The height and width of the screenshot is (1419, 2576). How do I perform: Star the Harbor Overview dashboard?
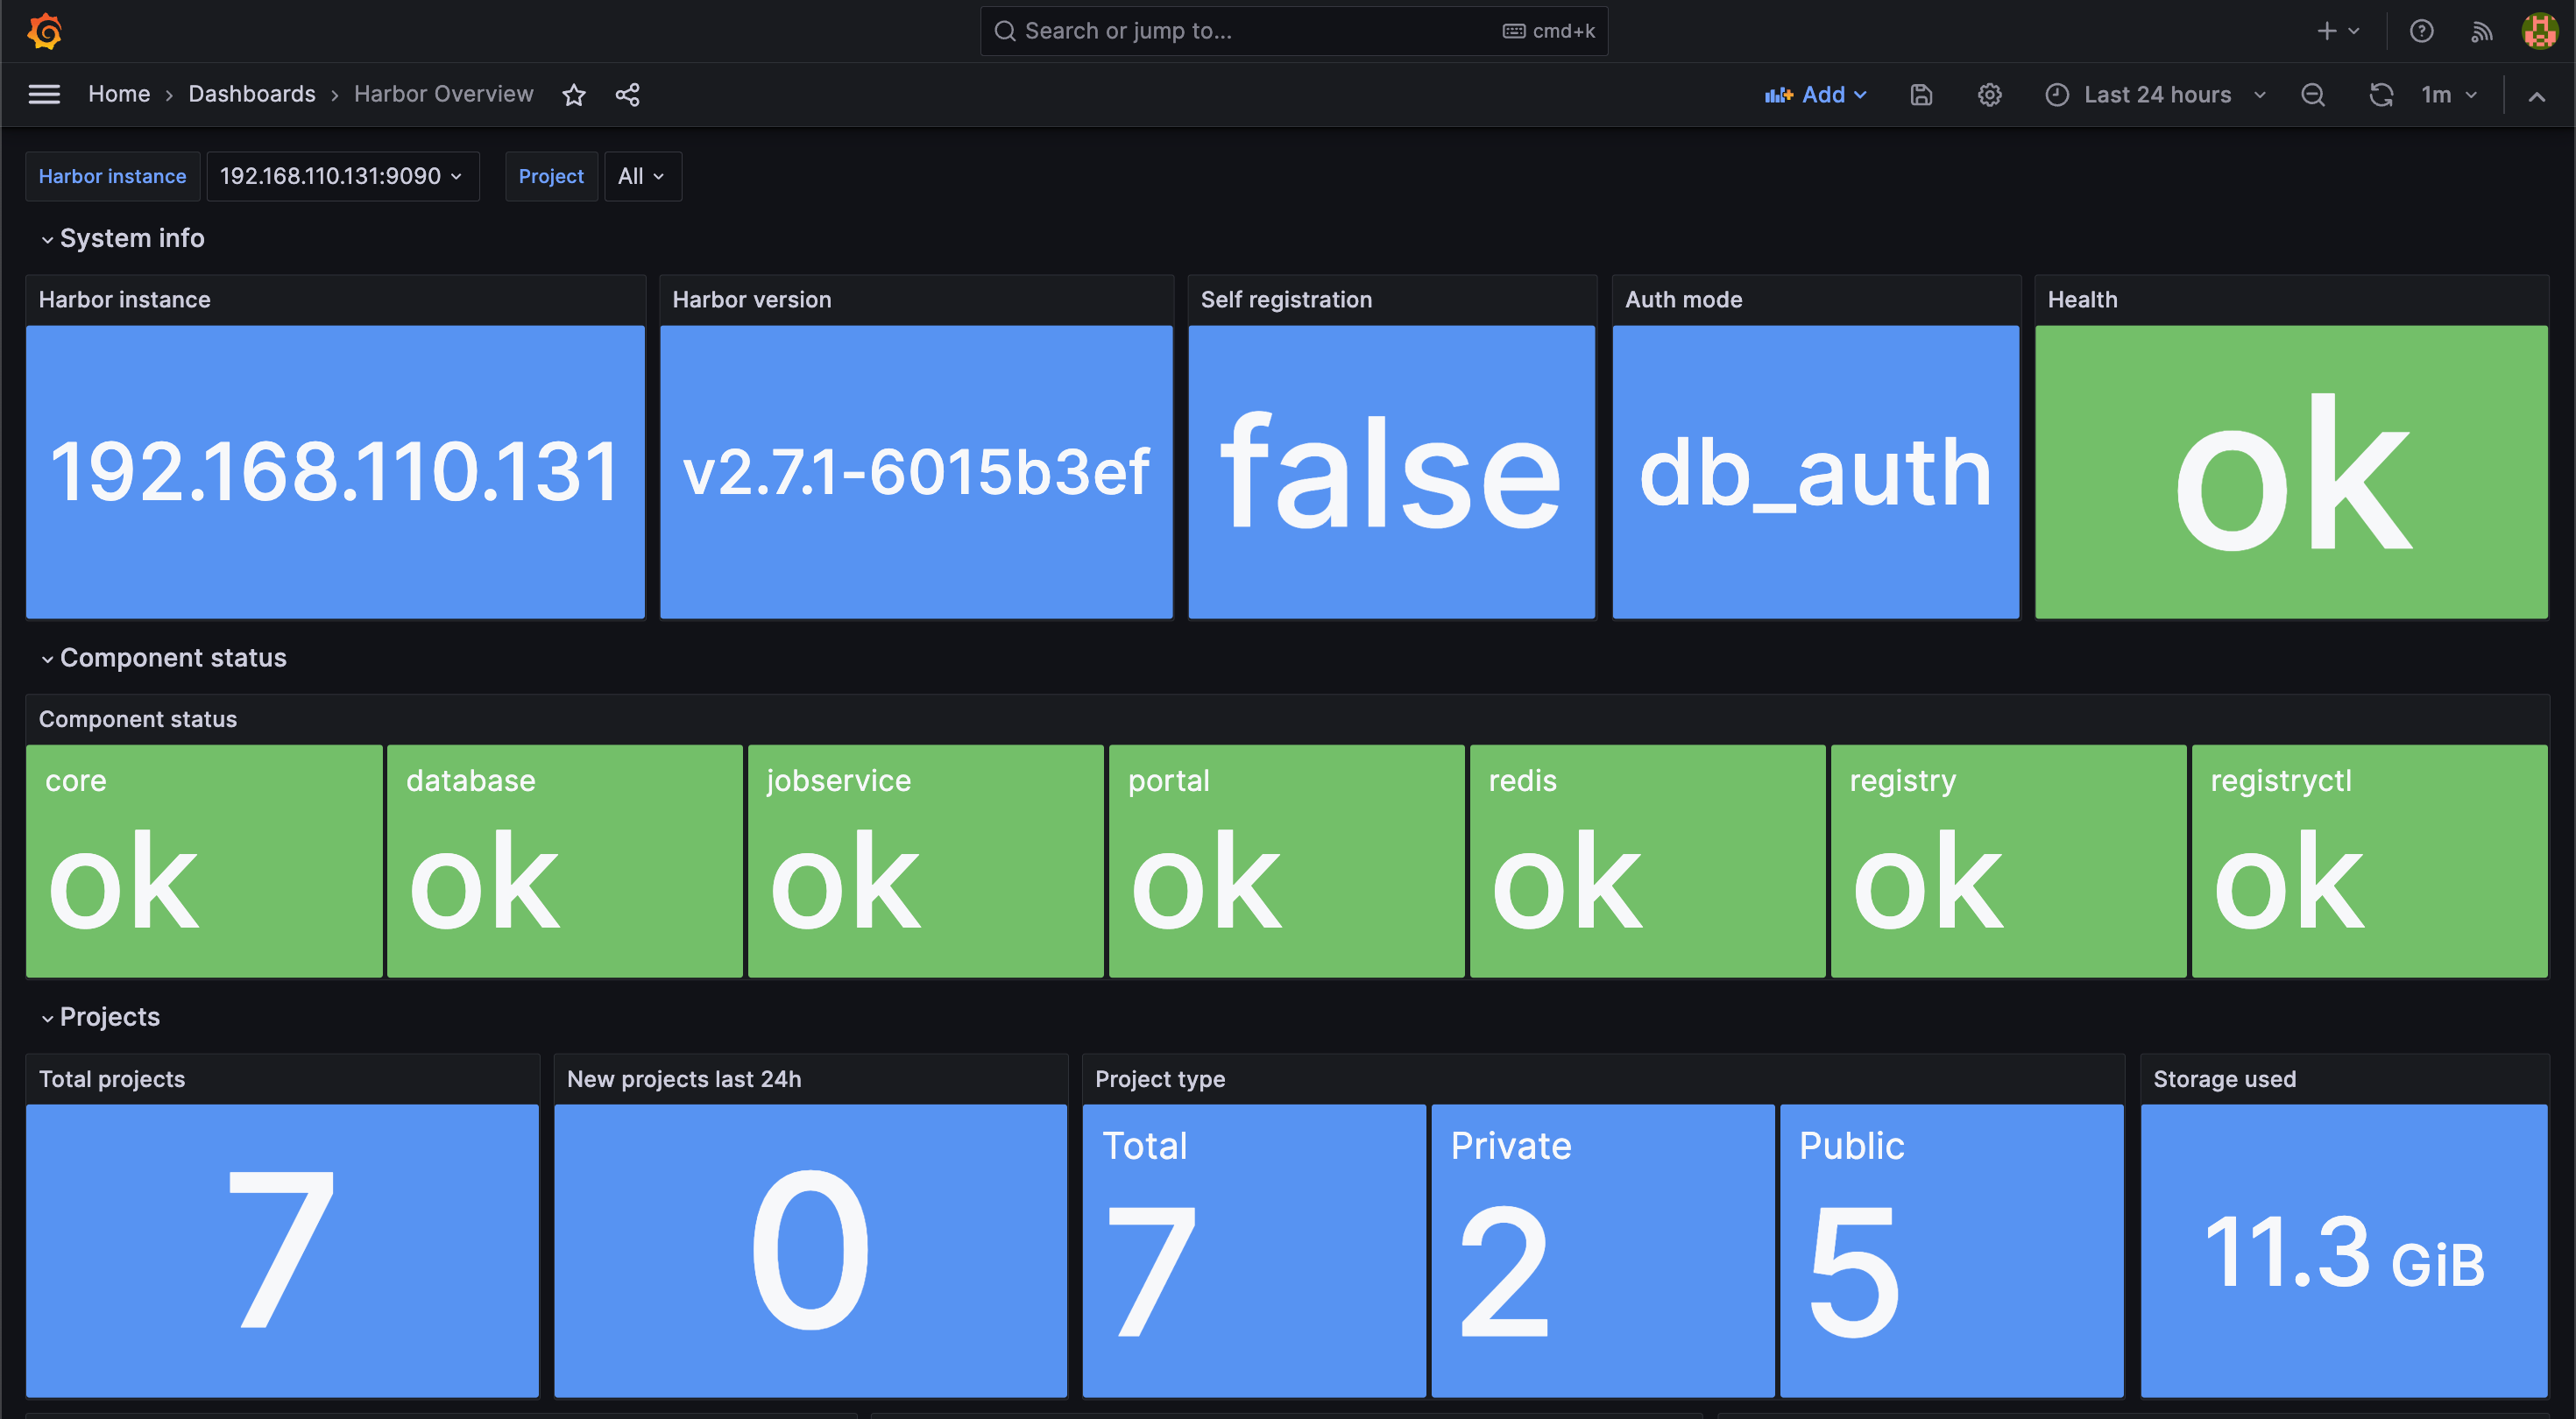point(574,95)
